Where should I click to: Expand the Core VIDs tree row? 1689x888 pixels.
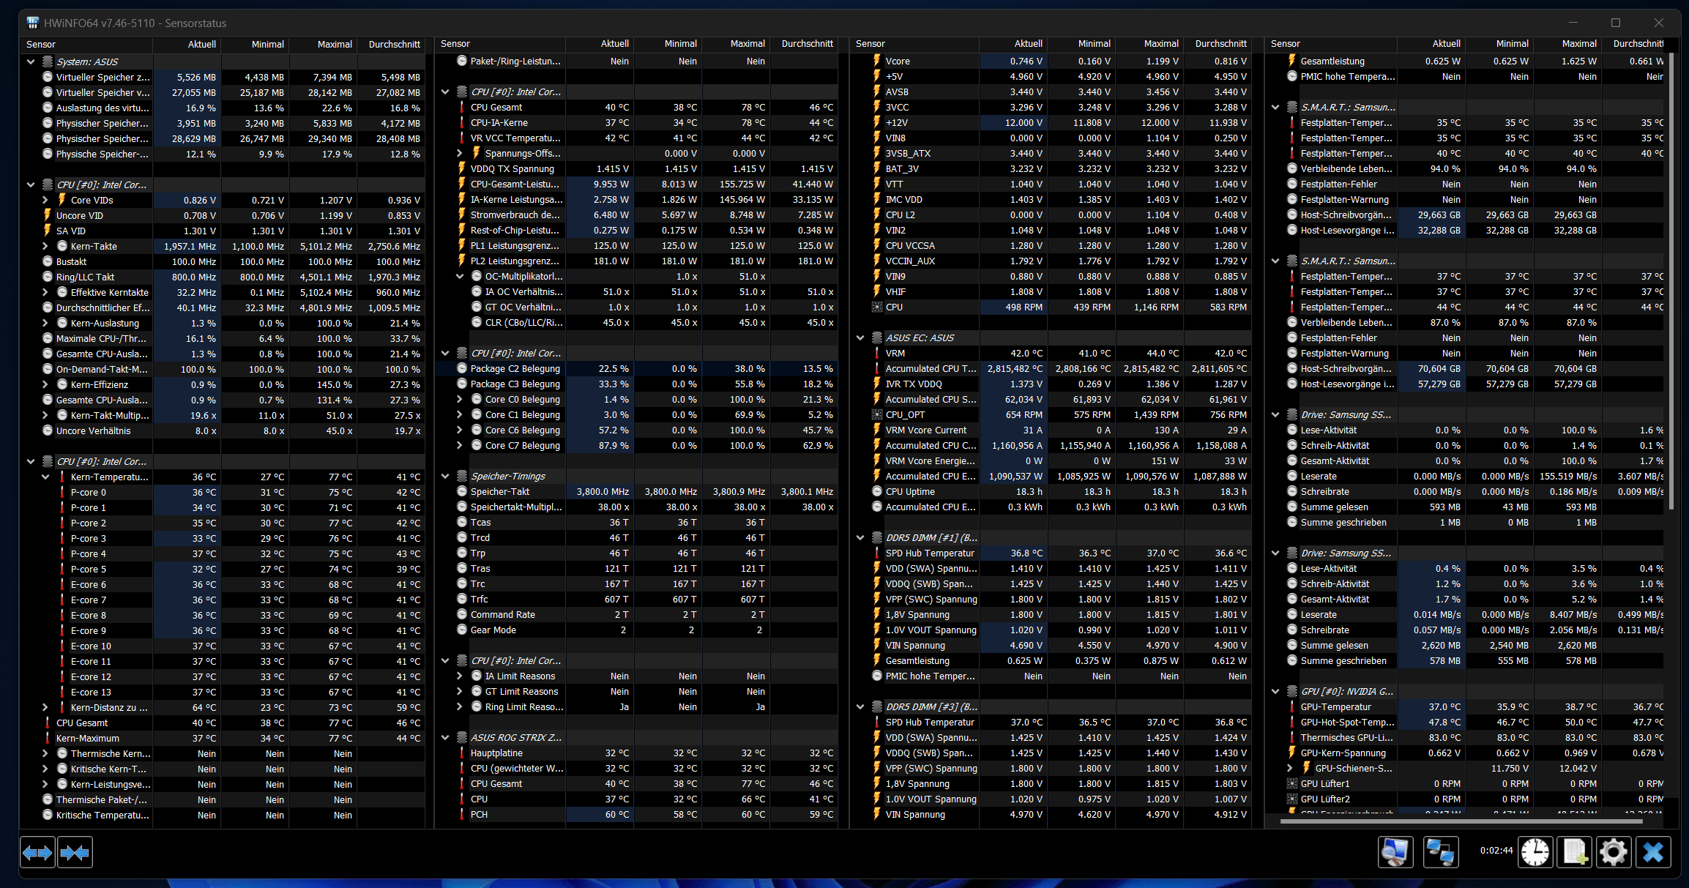pyautogui.click(x=45, y=200)
